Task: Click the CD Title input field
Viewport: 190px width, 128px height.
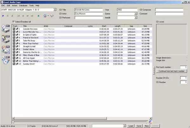Action: pos(89,10)
